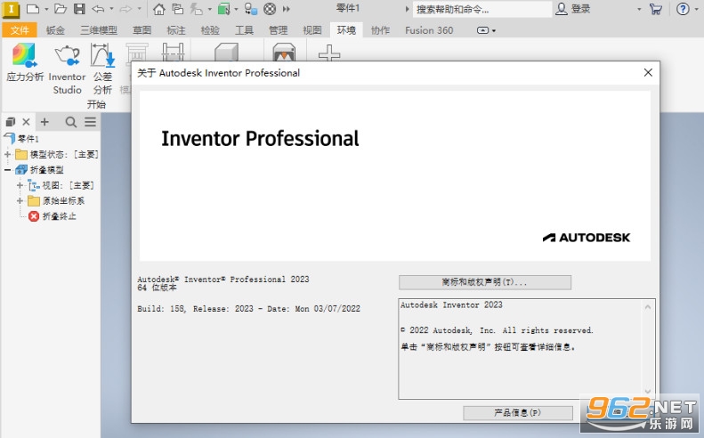This screenshot has width=704, height=438.
Task: Go to Home screen icon
Action: [159, 9]
